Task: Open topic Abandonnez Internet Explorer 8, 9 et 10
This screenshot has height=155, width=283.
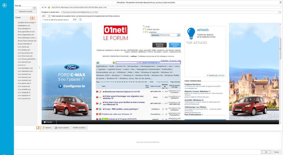Action: (122, 92)
